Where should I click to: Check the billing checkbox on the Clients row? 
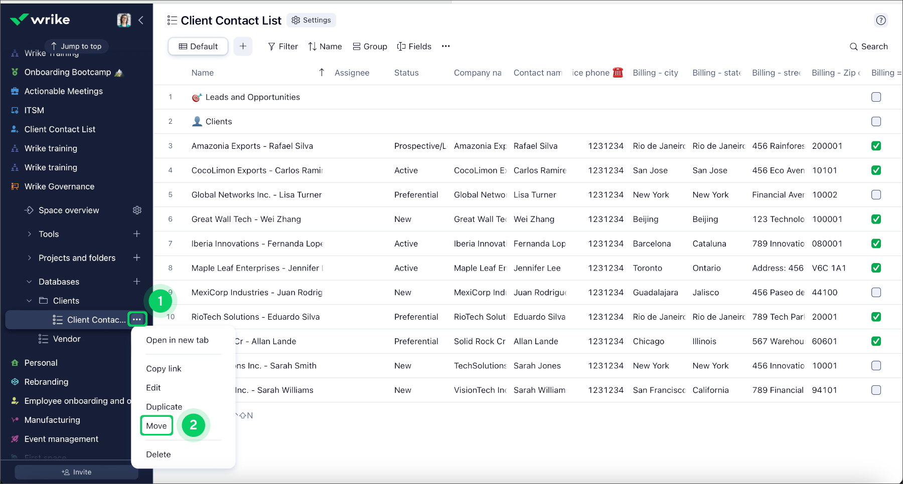pos(876,121)
